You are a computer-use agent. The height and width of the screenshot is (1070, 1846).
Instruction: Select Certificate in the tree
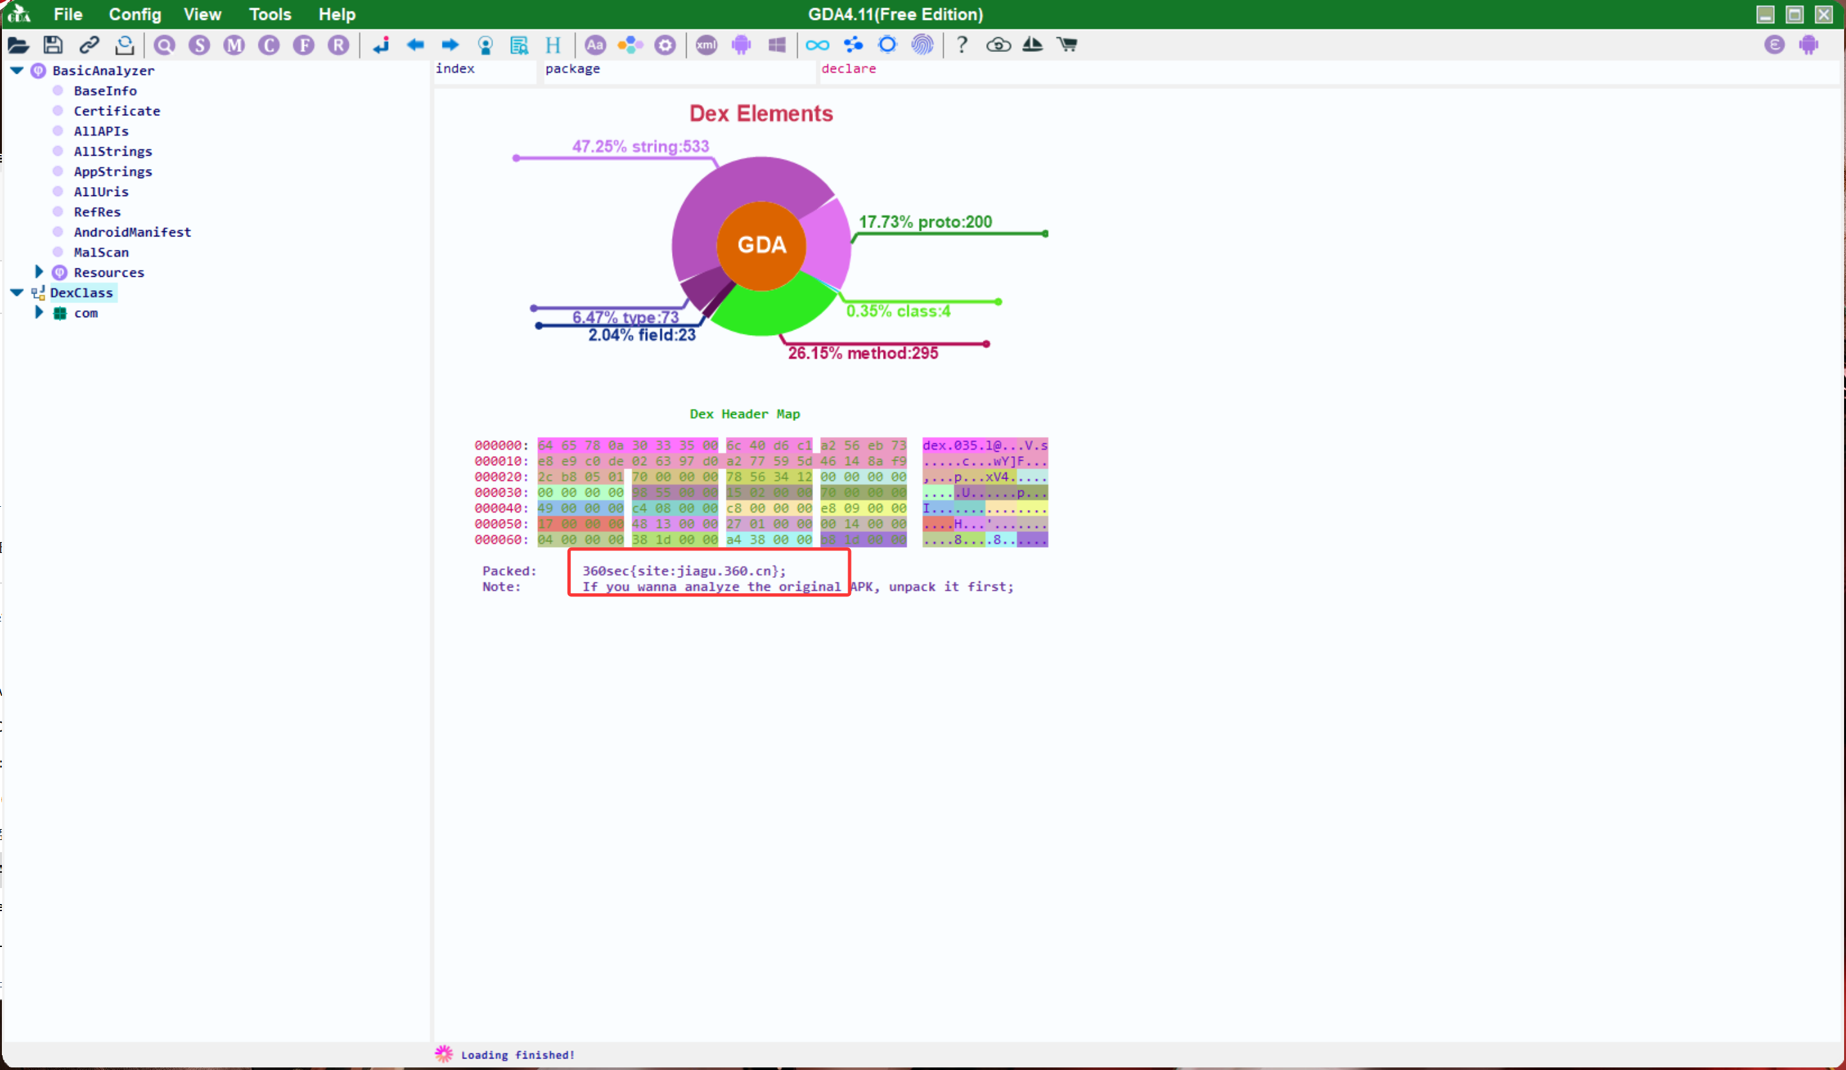(x=117, y=111)
